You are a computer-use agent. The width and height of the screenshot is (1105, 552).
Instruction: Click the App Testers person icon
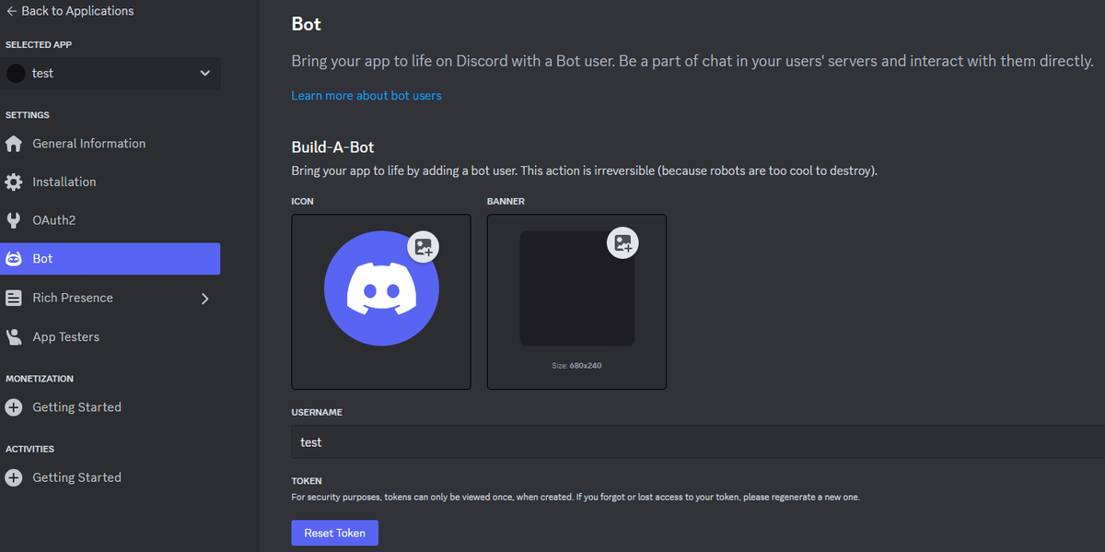pos(14,337)
